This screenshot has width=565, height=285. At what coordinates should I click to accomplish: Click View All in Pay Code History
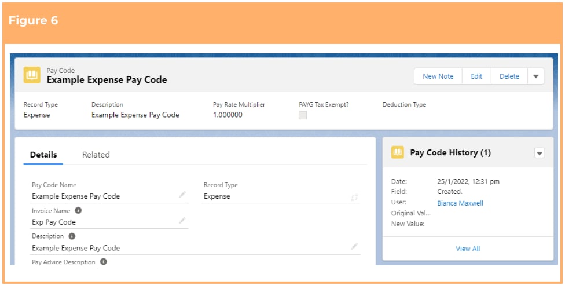pyautogui.click(x=468, y=249)
